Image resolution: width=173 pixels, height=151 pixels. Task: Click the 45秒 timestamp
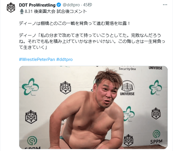tap(87, 5)
